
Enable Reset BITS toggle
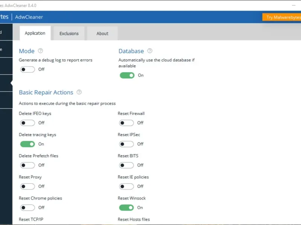click(x=126, y=165)
